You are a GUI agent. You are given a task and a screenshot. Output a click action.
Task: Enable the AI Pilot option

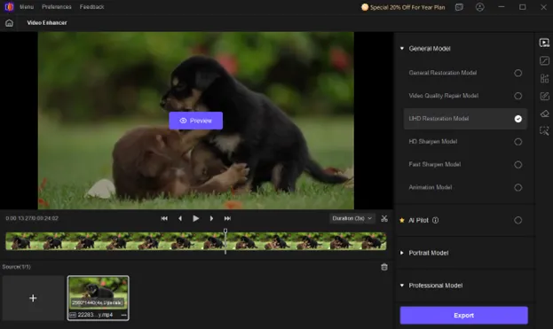(x=517, y=220)
